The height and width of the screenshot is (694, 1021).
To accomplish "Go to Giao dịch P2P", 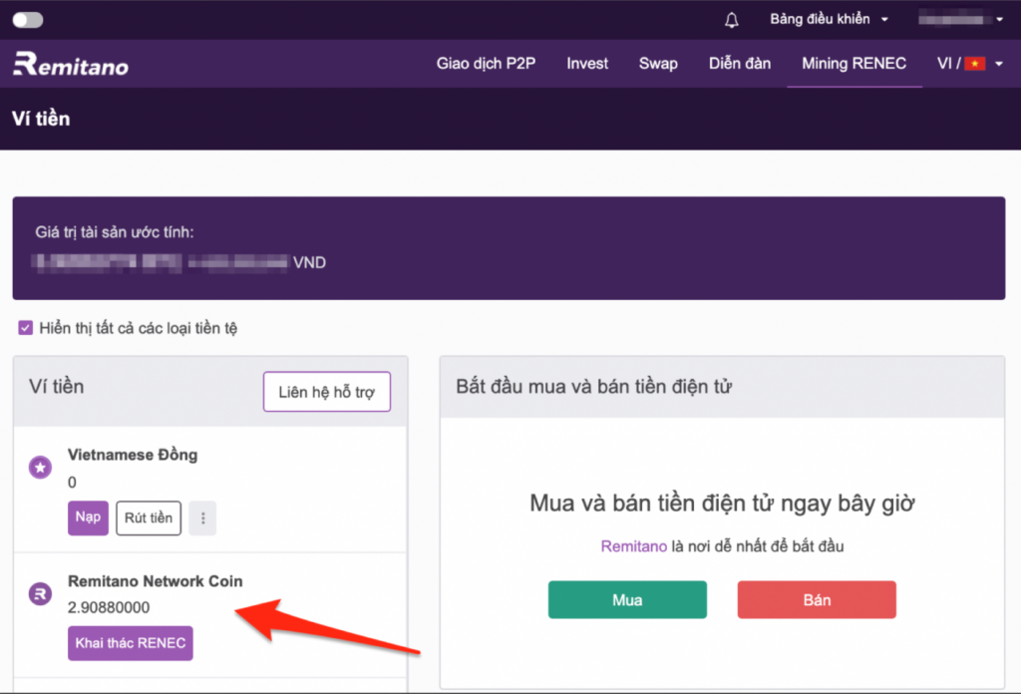I will (486, 64).
